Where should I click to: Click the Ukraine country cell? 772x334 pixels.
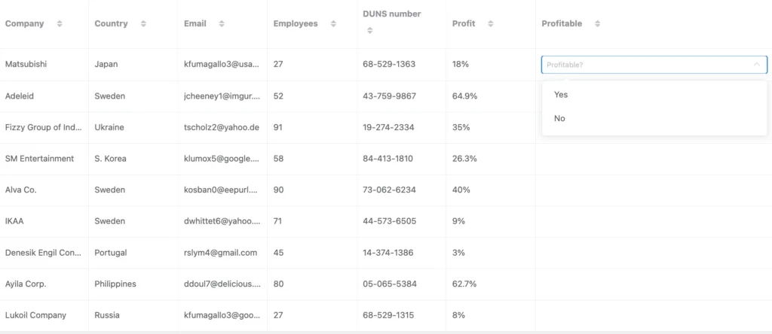pos(133,128)
